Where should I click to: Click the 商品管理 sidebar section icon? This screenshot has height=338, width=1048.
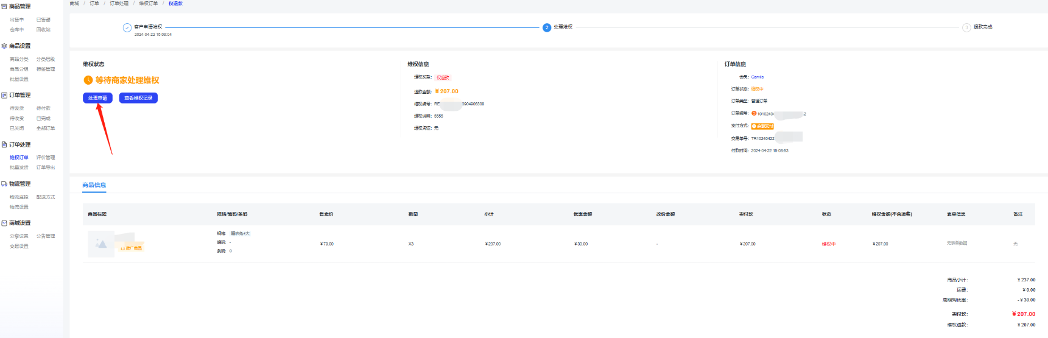(4, 7)
